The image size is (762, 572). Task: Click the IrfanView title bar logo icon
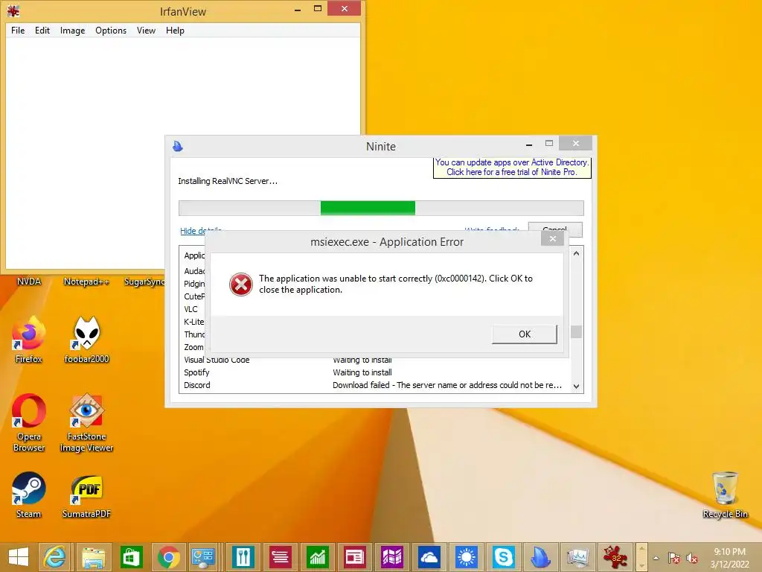(13, 10)
